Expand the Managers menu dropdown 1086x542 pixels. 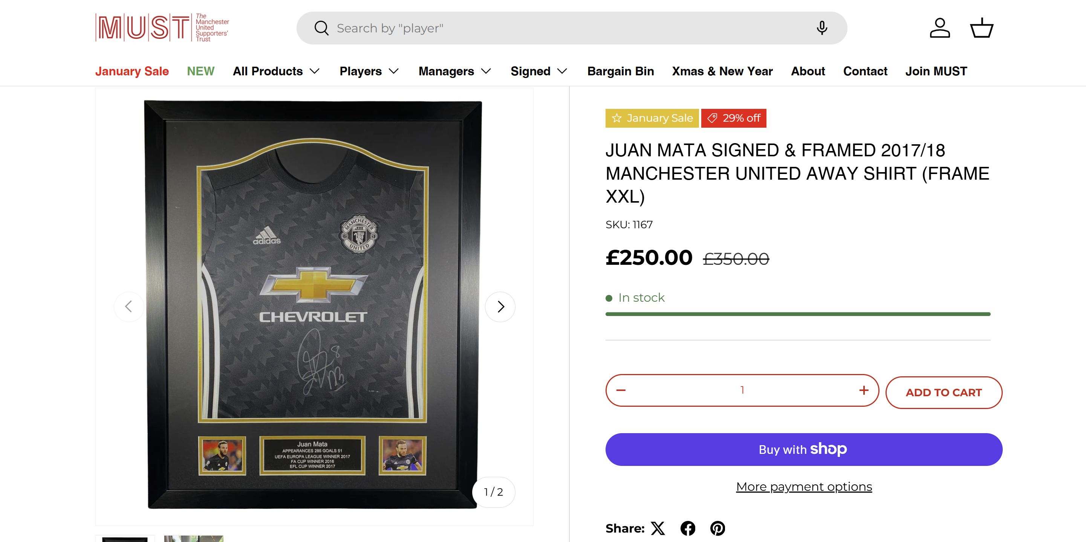pyautogui.click(x=454, y=71)
